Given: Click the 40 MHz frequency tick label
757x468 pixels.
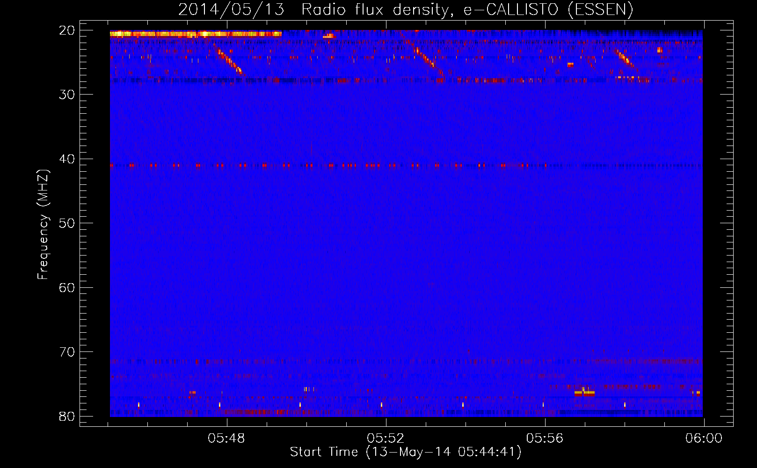Looking at the screenshot, I should pos(67,159).
